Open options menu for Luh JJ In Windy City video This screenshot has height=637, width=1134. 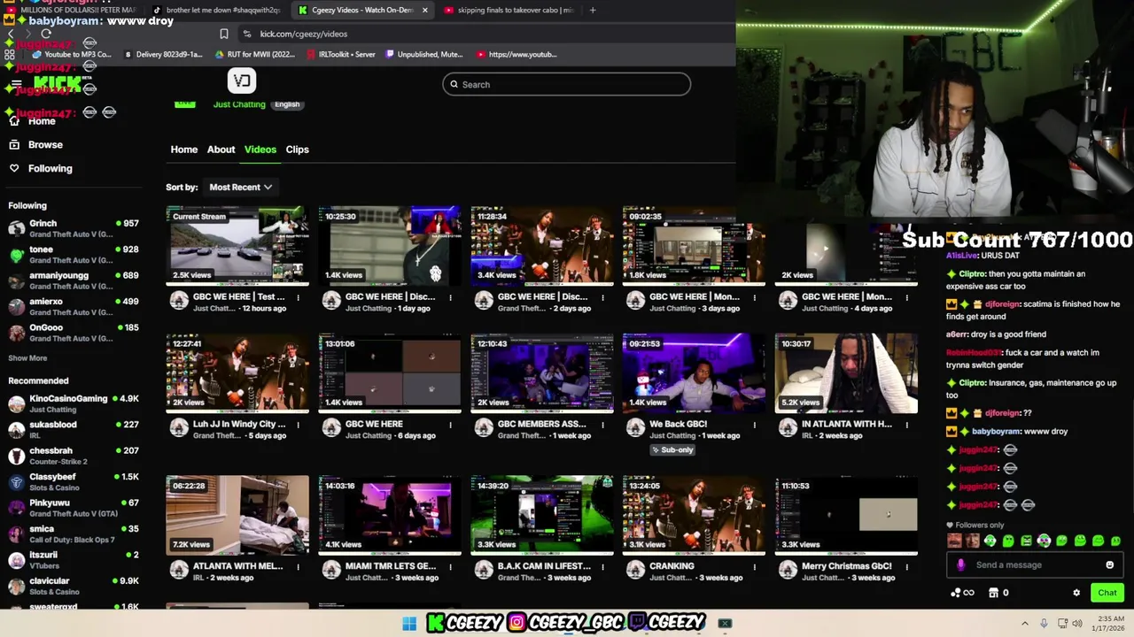click(x=298, y=425)
